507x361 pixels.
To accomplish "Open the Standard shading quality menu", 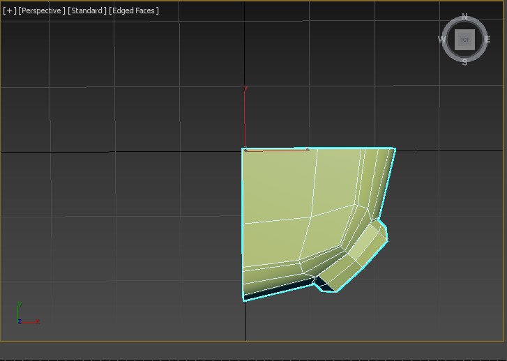I will pyautogui.click(x=87, y=10).
